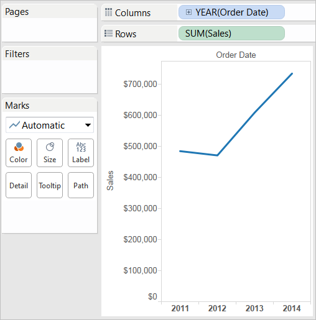Select the Automatic mark type combo box
Screen dimensions: 316x320
click(50, 125)
